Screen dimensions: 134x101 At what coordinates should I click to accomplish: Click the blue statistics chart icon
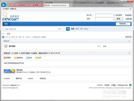(x=3, y=37)
